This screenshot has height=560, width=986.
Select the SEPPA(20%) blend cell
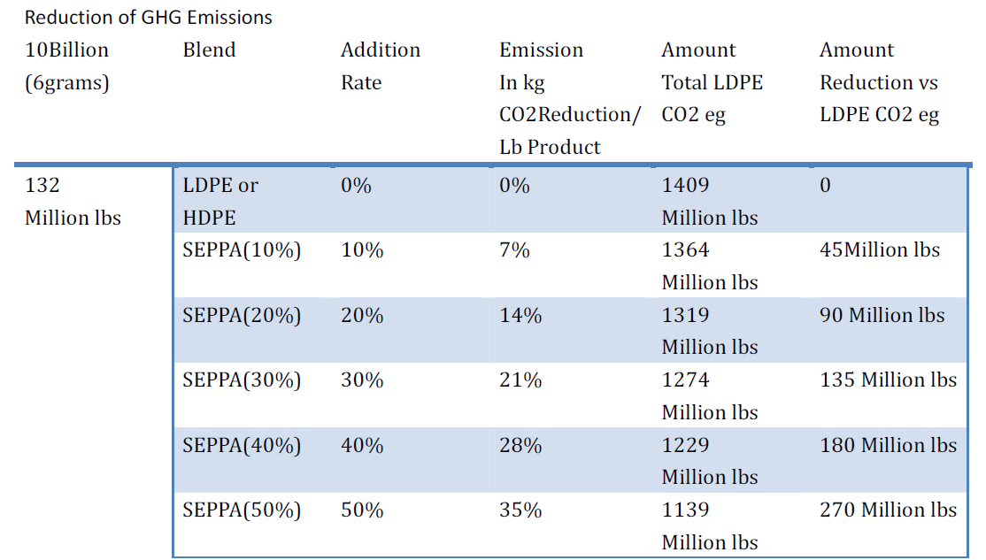point(242,315)
